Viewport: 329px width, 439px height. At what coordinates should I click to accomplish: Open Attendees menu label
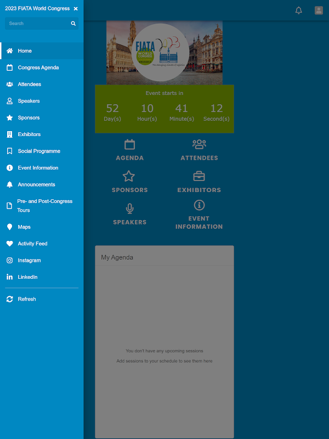tap(30, 85)
